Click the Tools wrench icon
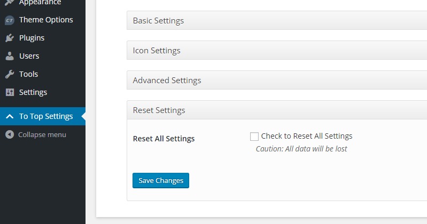Viewport: 427px width, 224px height. [10, 74]
